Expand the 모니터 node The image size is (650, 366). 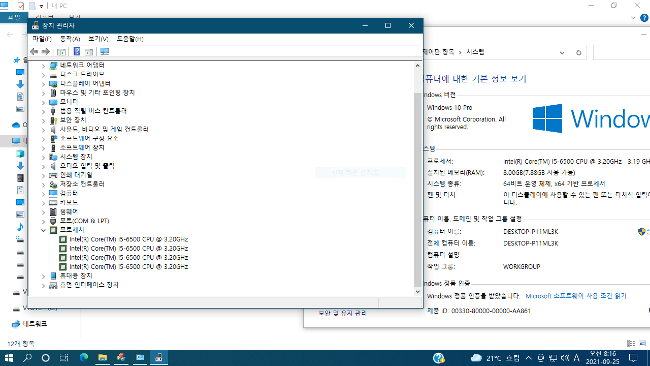(x=44, y=102)
